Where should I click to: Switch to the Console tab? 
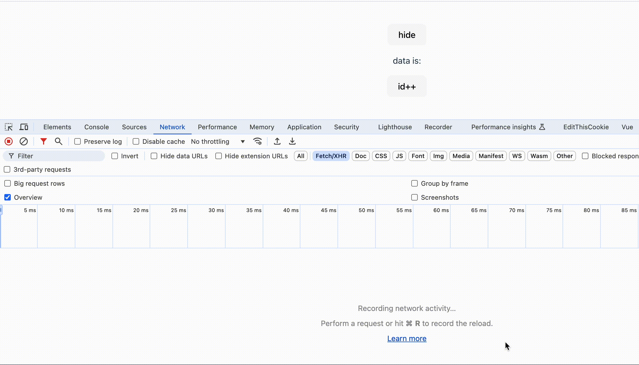(96, 127)
